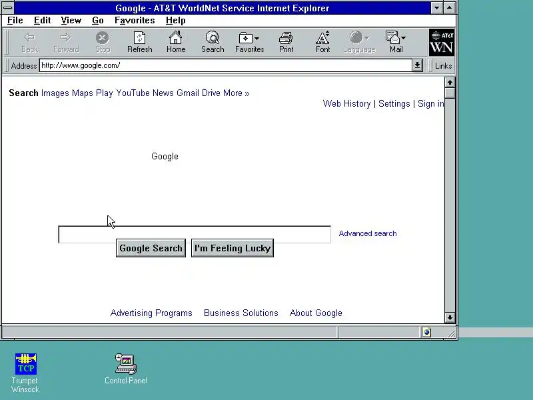Click the status bar security zone icon
533x400 pixels.
point(426,332)
